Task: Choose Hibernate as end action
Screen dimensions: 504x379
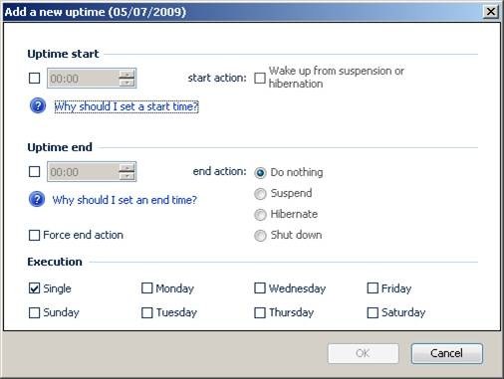Action: [260, 215]
